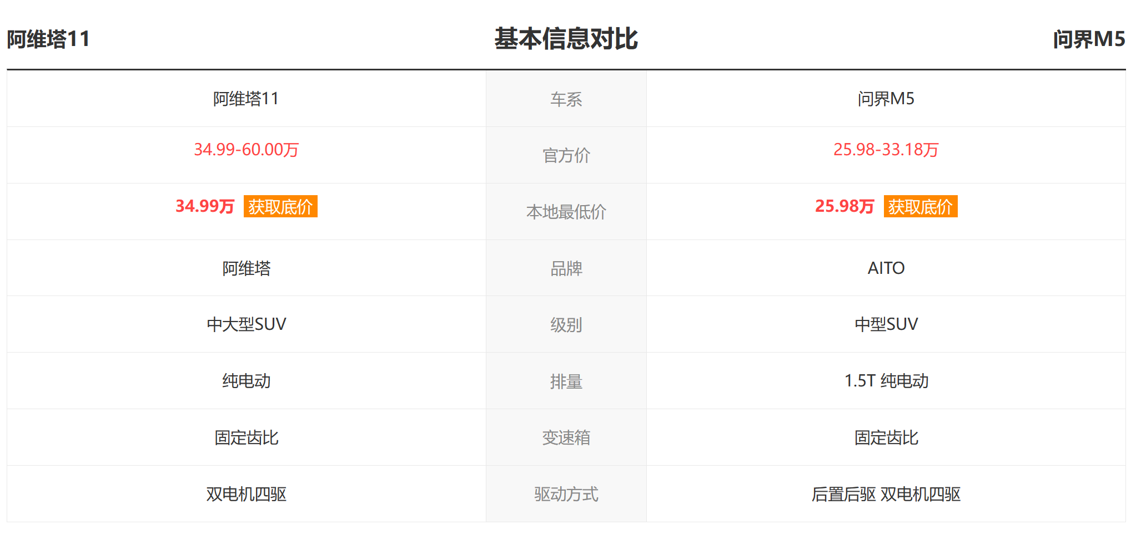Click the 变速箱 row label
This screenshot has width=1146, height=535.
(566, 437)
